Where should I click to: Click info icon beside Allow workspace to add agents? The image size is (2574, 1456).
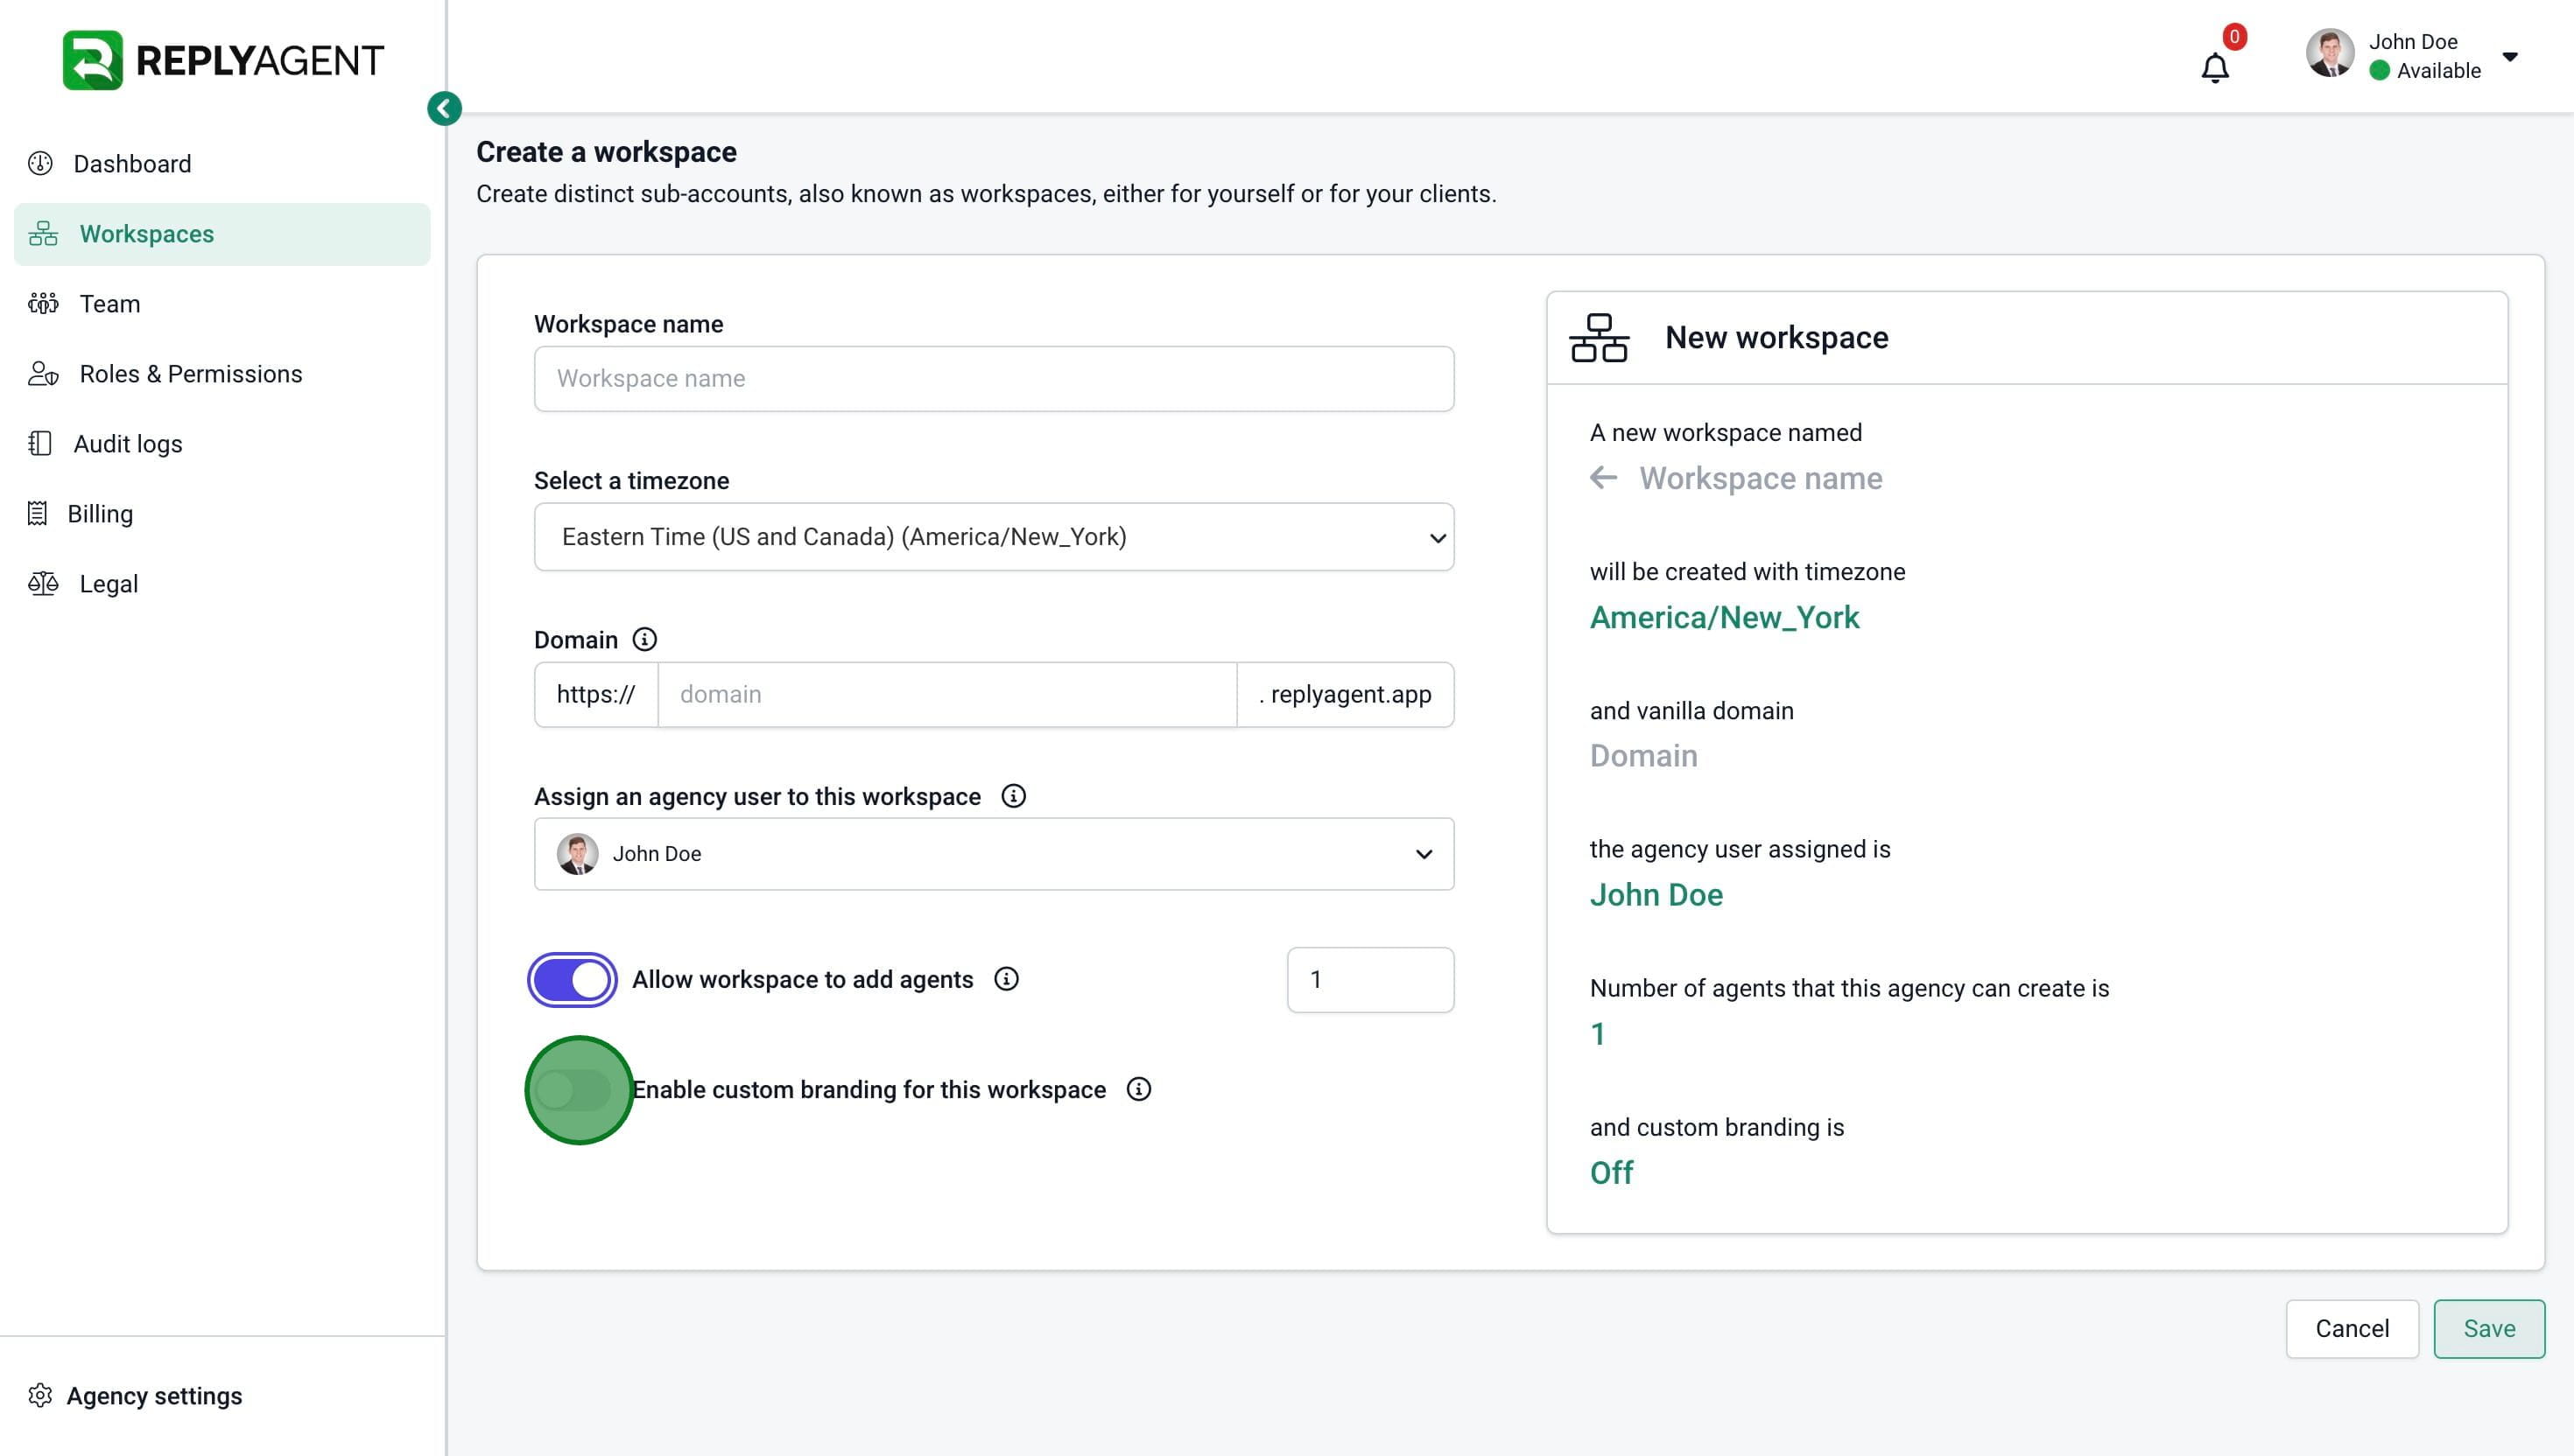point(1006,979)
